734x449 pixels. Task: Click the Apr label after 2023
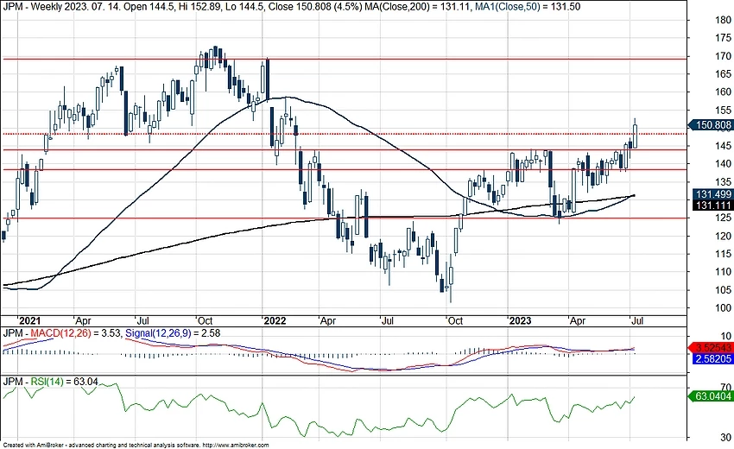(x=577, y=320)
